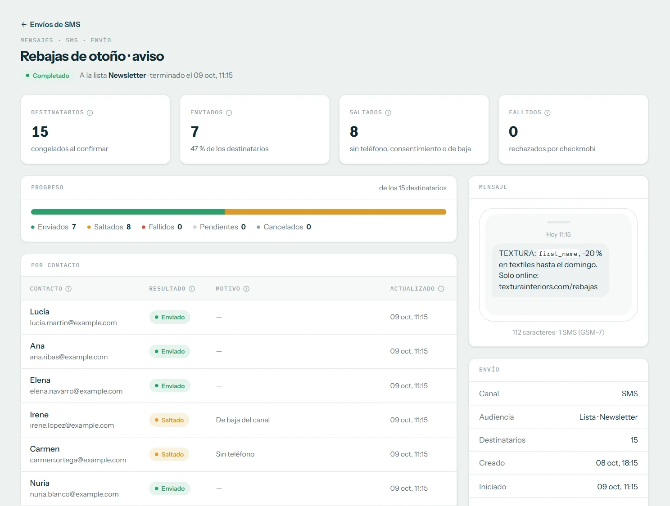The width and height of the screenshot is (670, 506).
Task: Click the '112 caracteres · 1 SMS (GSM-7)' text
Action: [558, 332]
